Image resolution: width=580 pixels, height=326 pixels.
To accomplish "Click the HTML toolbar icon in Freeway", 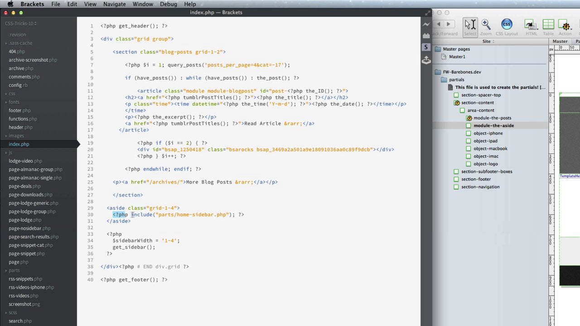I will point(531,28).
